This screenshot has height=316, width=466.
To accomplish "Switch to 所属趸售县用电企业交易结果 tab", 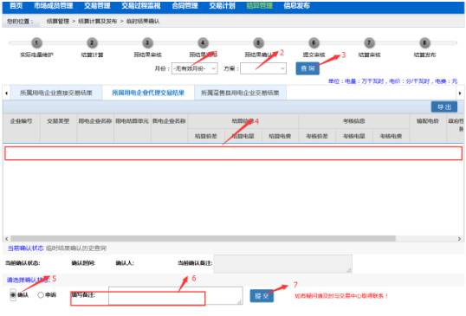I will coord(240,93).
